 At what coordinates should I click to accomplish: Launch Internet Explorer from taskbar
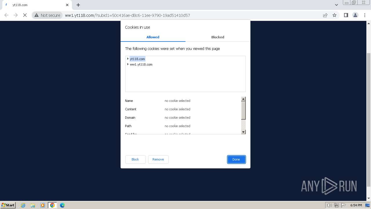(x=23, y=205)
